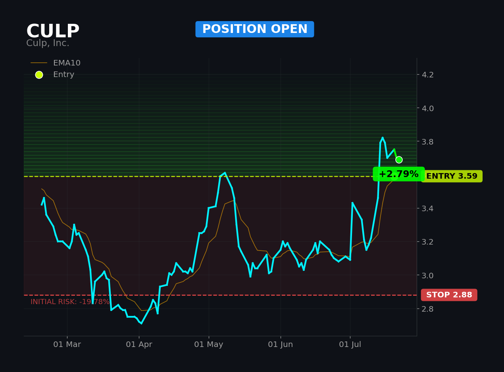This screenshot has width=504, height=372.
Task: Click the EMA10 legend line sample
Action: click(39, 63)
